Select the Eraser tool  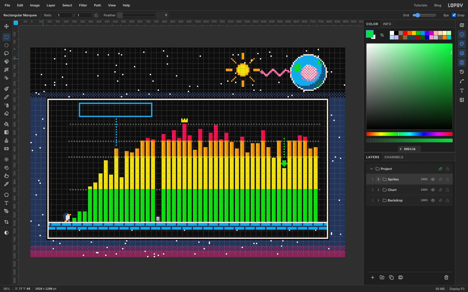[x=6, y=113]
